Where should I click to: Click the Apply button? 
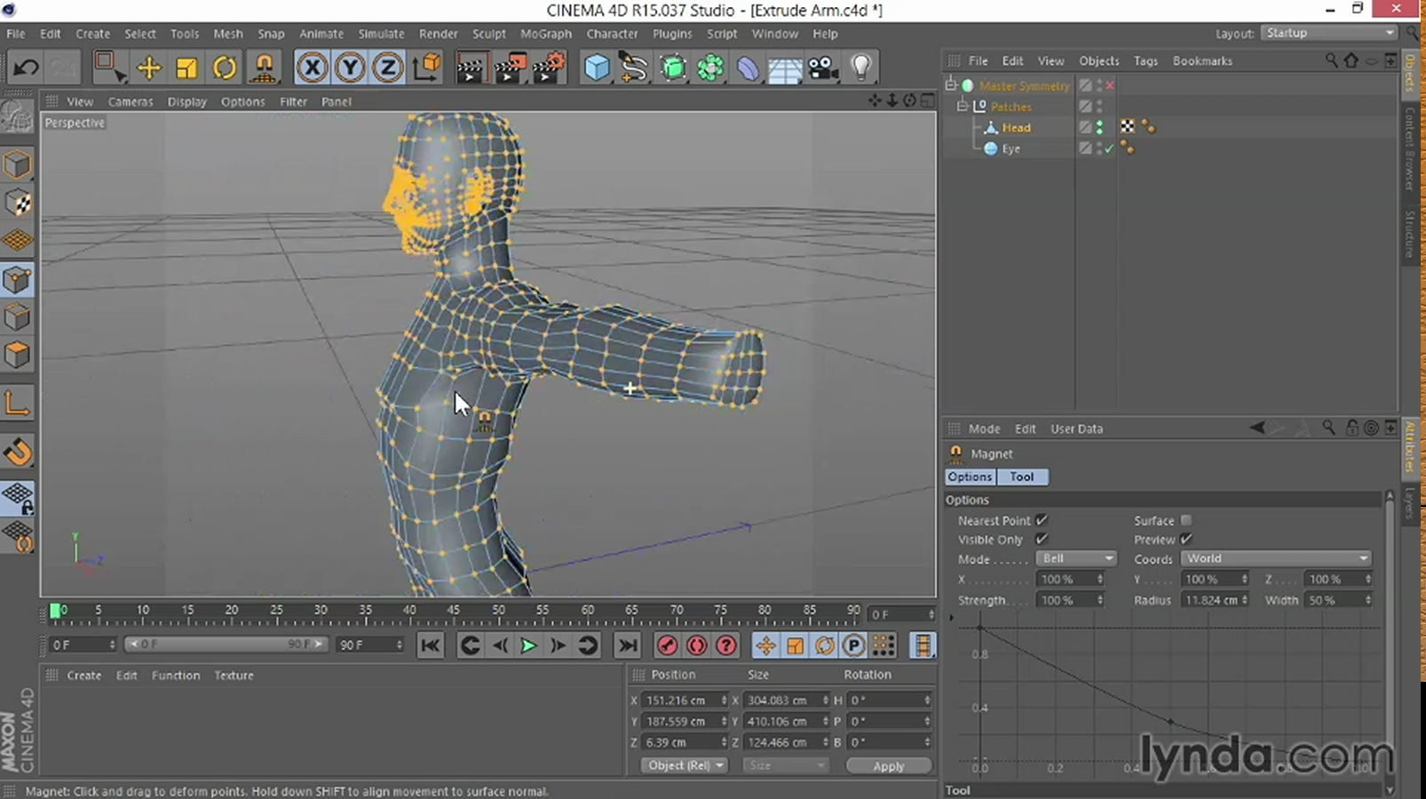pos(888,765)
